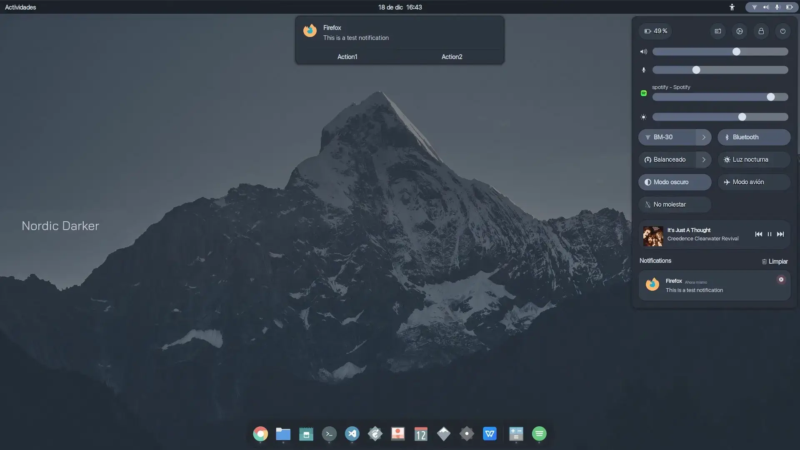Launch Spotify from the dock
The width and height of the screenshot is (800, 450).
pyautogui.click(x=539, y=434)
